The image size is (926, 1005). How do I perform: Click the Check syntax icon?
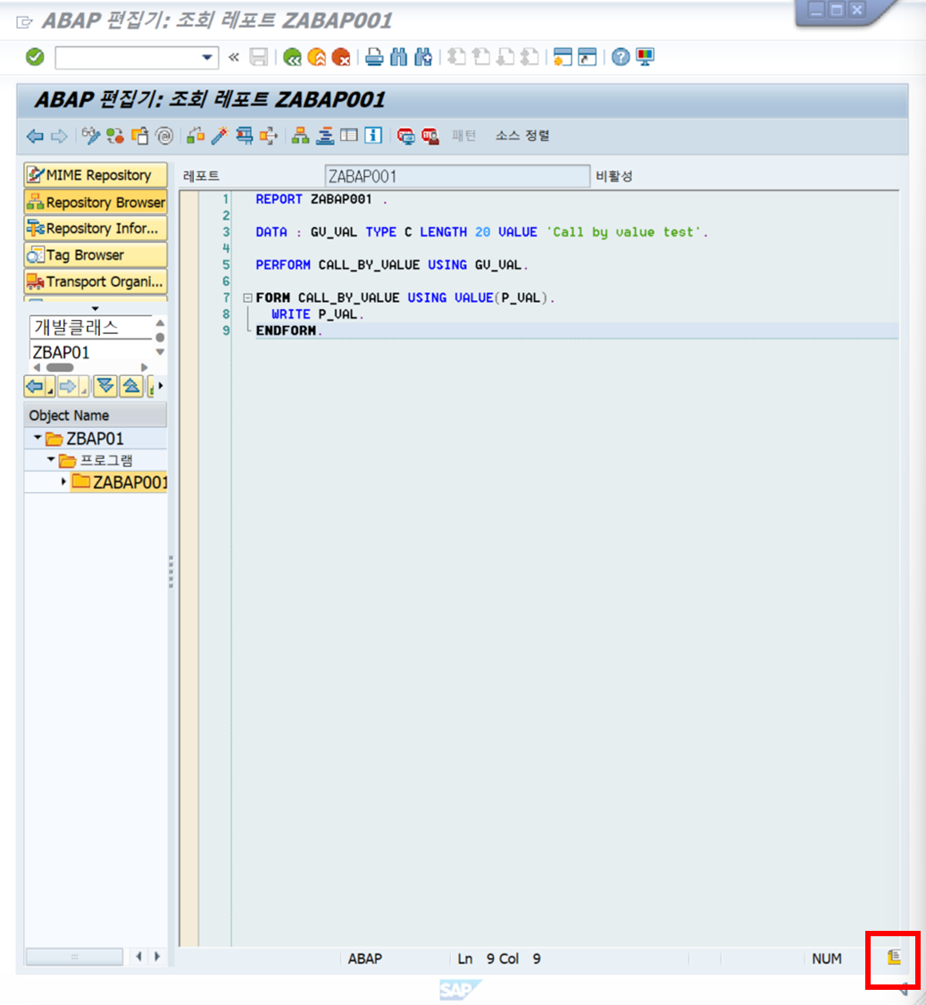coord(196,135)
